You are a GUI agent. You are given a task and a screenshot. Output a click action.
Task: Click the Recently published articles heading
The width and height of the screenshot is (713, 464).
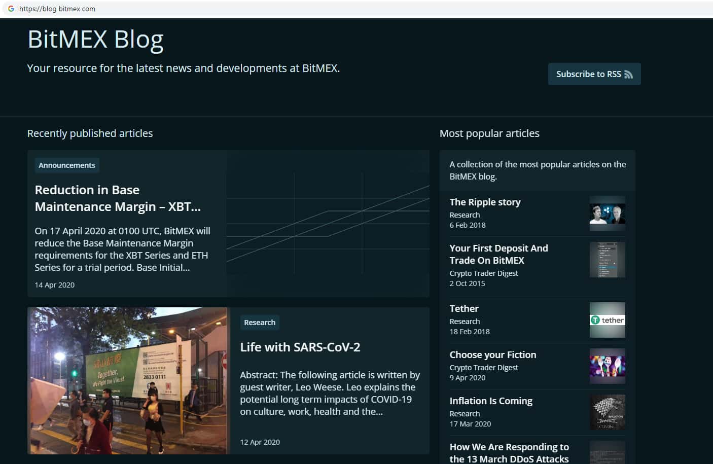pos(90,133)
